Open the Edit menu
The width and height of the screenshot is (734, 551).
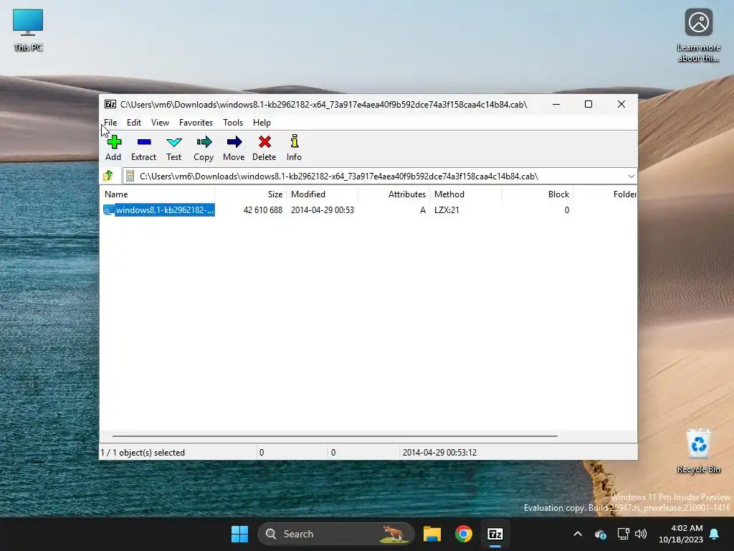134,122
